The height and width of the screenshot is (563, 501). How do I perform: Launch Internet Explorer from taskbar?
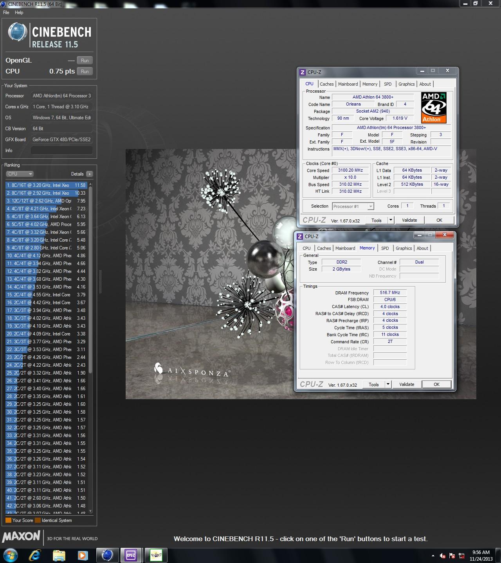click(x=35, y=555)
